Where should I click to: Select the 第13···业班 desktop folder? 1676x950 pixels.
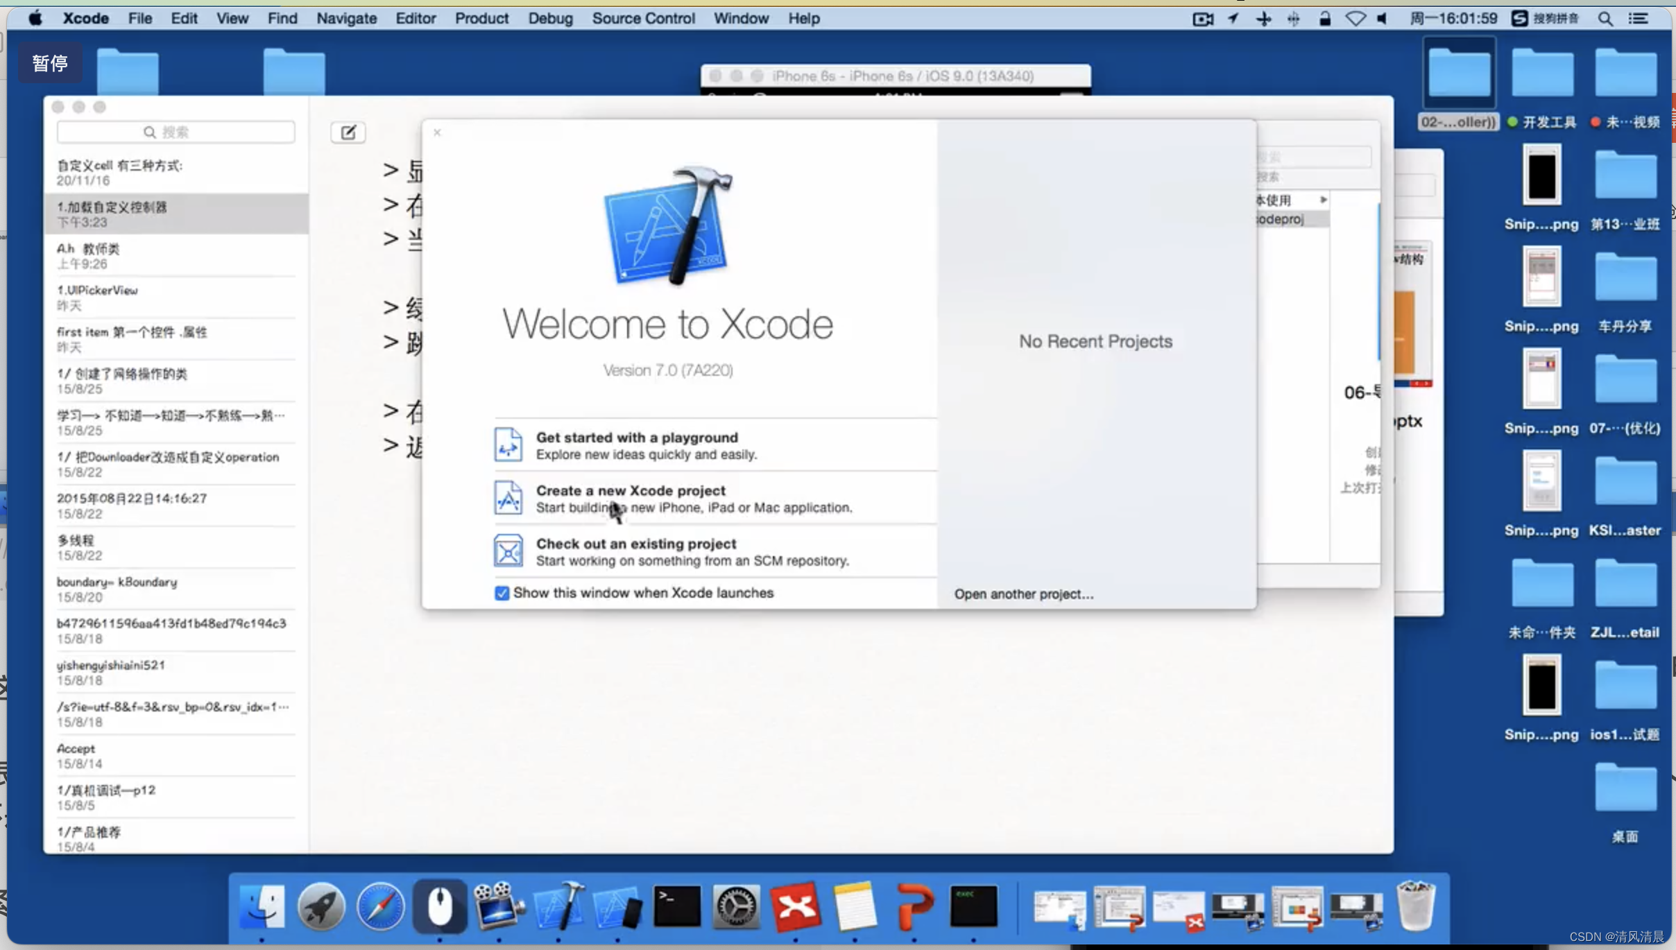pos(1625,189)
